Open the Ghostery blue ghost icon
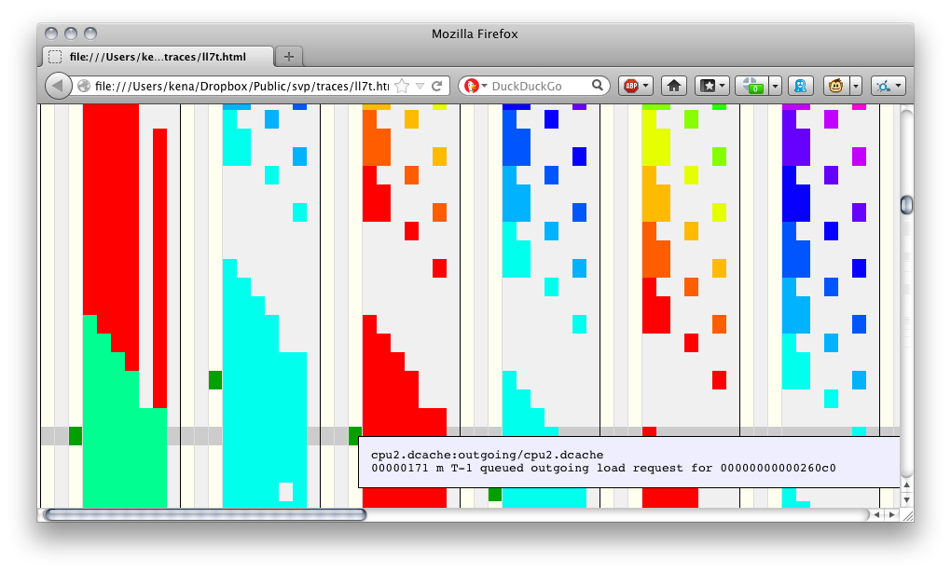The height and width of the screenshot is (573, 951). click(x=801, y=86)
